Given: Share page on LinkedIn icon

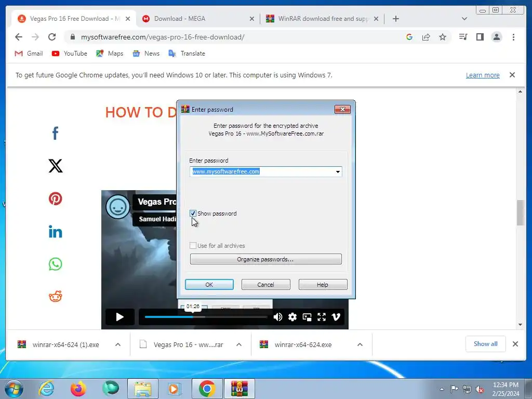Looking at the screenshot, I should (x=55, y=231).
